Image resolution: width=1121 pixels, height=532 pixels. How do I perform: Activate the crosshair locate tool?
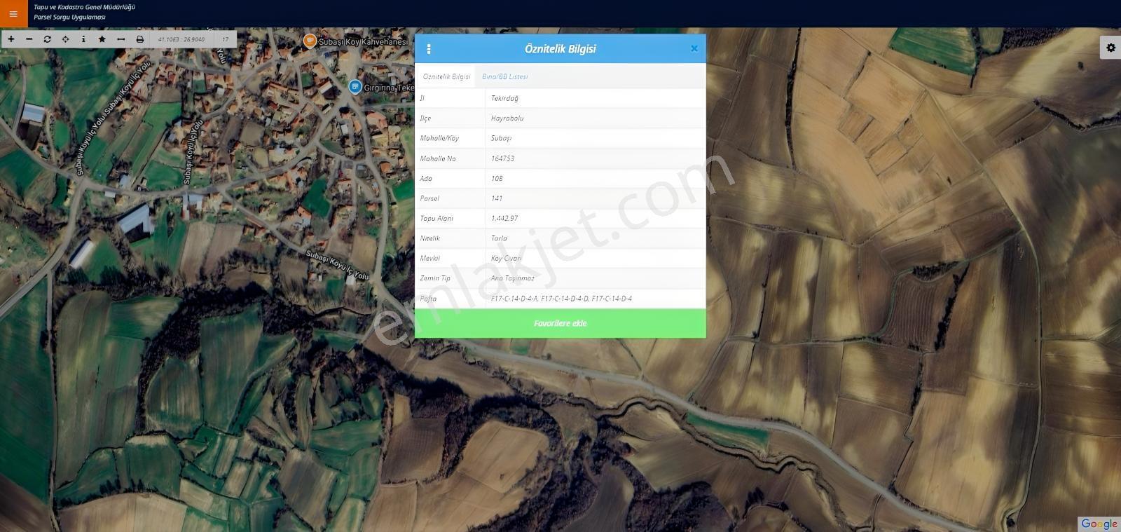tap(66, 39)
